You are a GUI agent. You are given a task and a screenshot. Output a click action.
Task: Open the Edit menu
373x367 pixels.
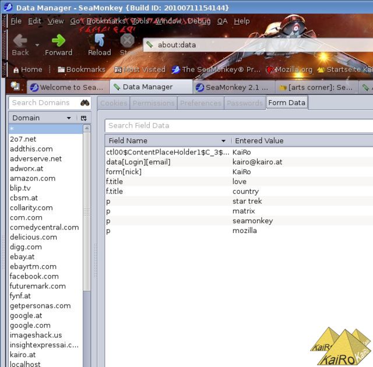coord(34,21)
